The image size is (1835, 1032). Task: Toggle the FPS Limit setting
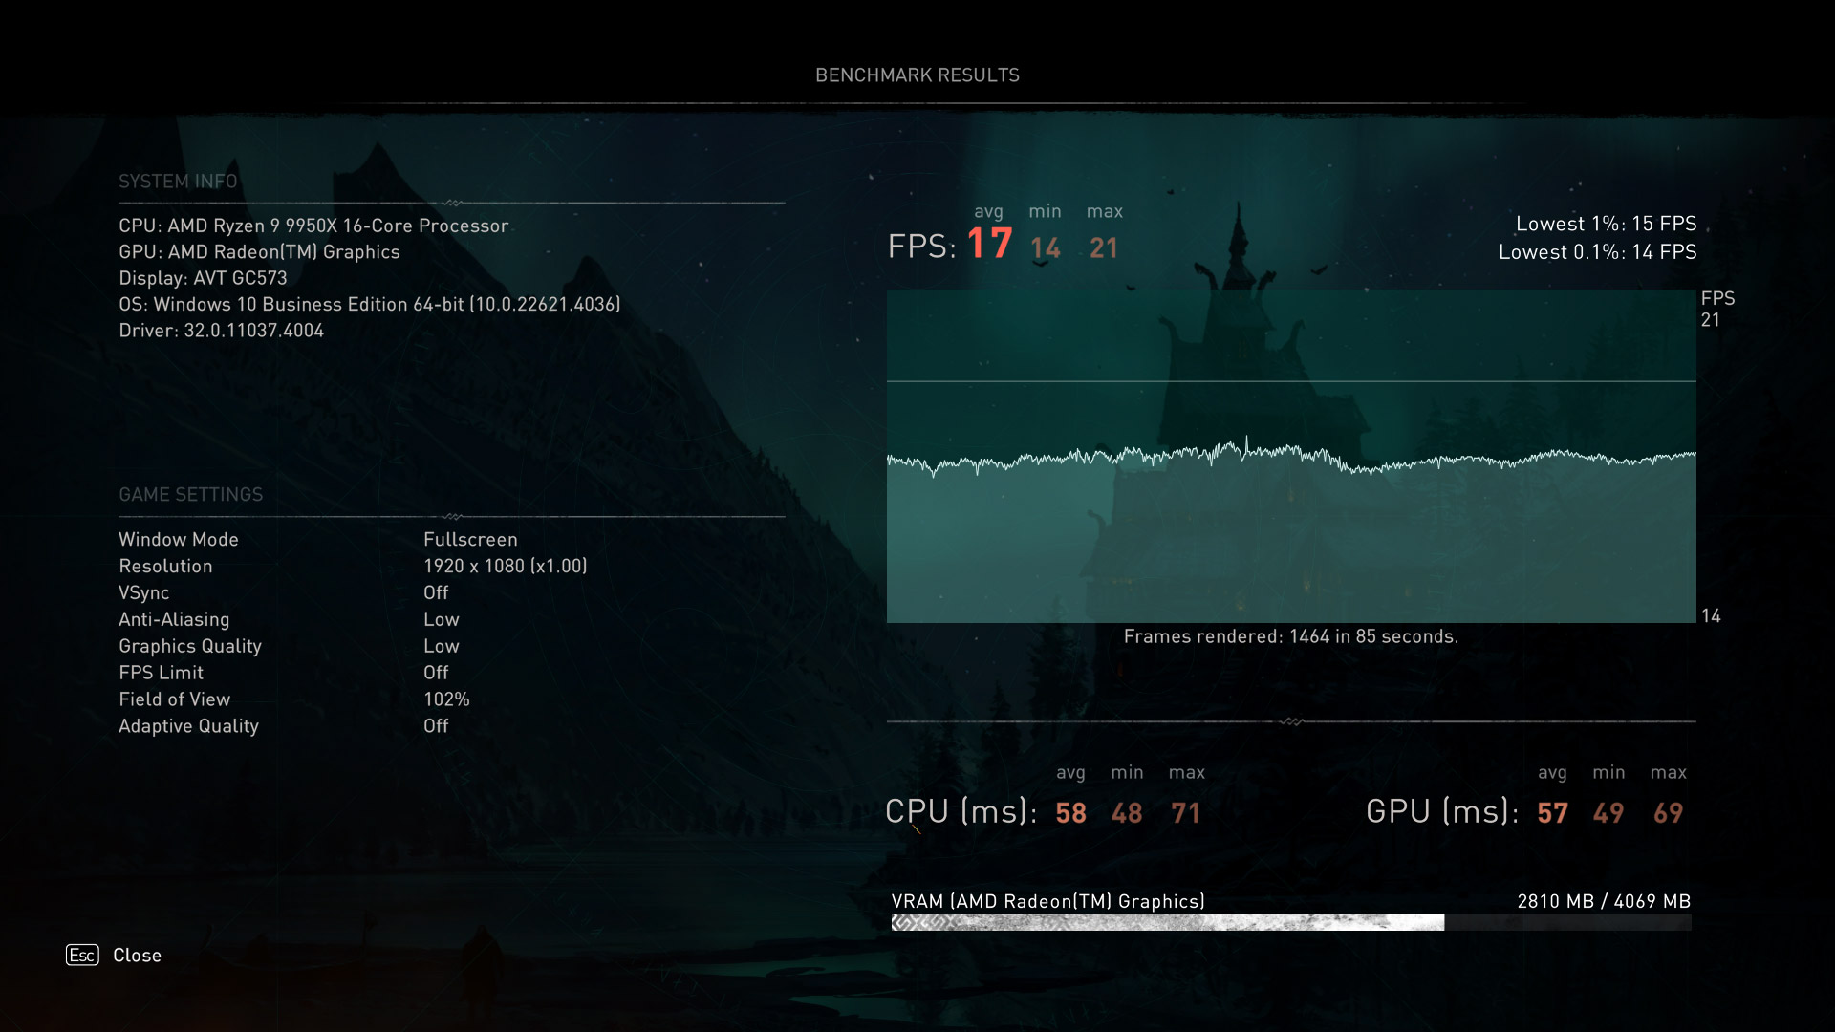click(x=436, y=672)
